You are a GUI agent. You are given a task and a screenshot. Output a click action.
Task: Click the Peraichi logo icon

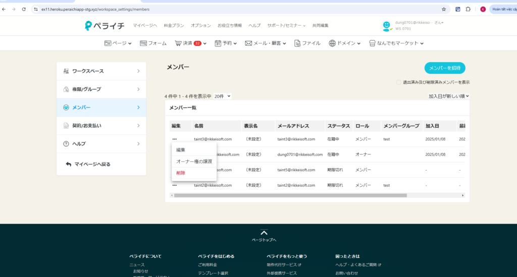point(89,26)
